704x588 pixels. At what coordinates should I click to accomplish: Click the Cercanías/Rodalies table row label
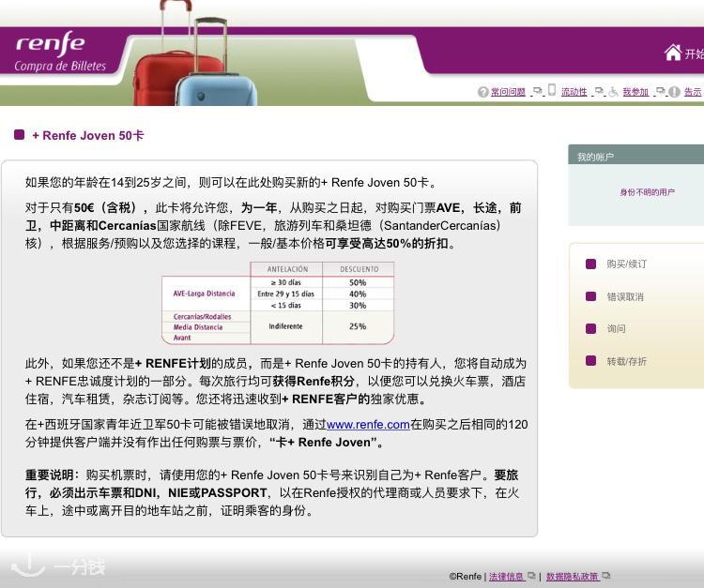click(202, 317)
